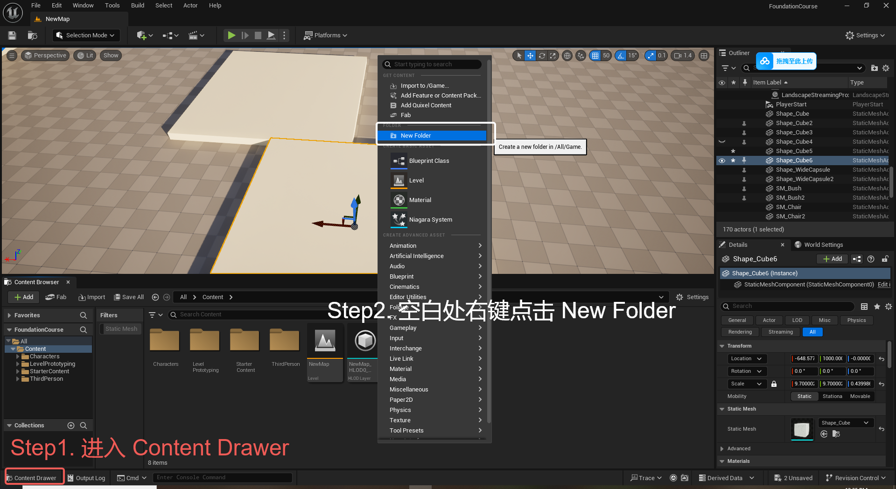Image resolution: width=896 pixels, height=489 pixels.
Task: Open the Settings dropdown at top right
Action: coord(865,35)
